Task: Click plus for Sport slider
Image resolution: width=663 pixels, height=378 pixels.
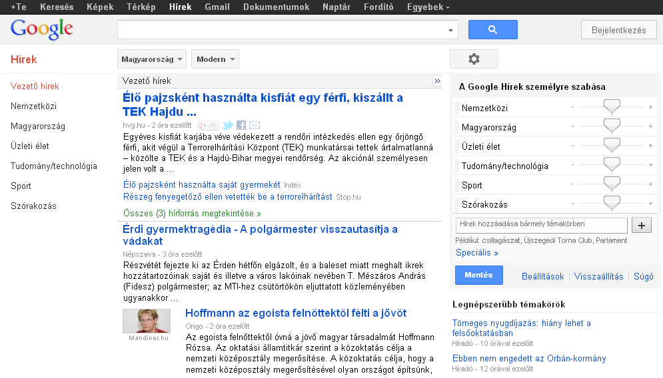Action: pos(650,184)
